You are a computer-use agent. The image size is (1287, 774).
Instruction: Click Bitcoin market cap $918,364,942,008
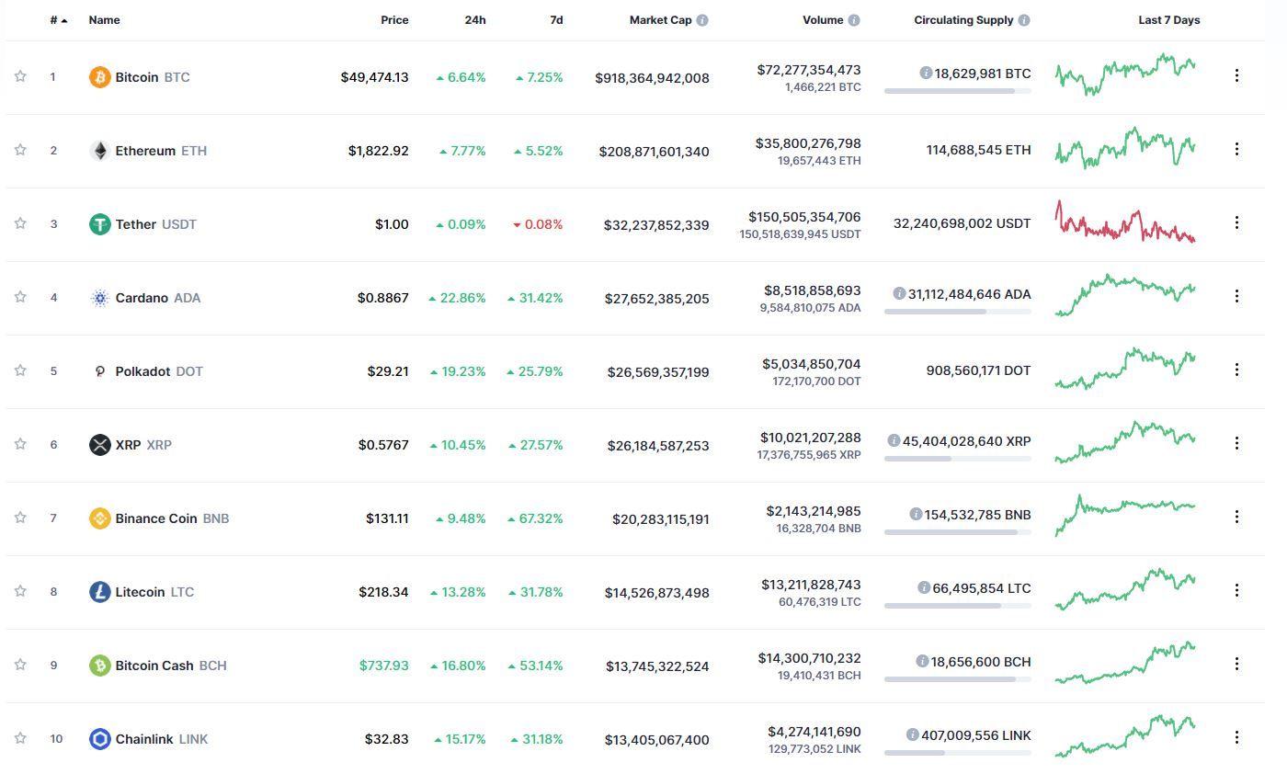652,78
